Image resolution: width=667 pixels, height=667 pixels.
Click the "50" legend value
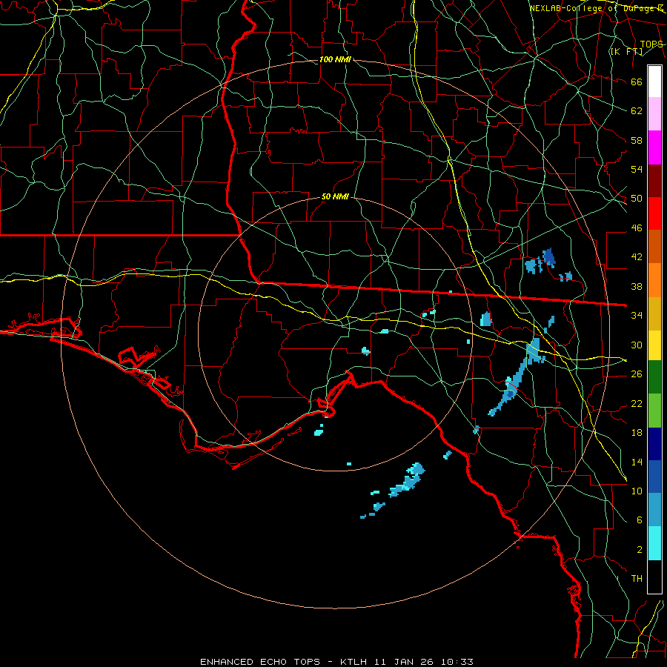click(x=637, y=199)
